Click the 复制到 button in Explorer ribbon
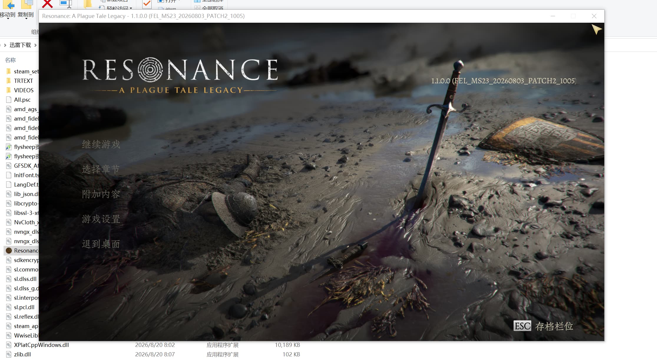 pos(26,9)
